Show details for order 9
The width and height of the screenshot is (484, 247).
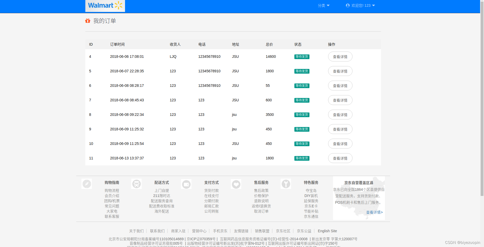(x=340, y=129)
